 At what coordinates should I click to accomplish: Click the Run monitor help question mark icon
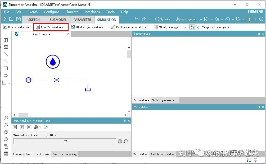tap(46, 127)
